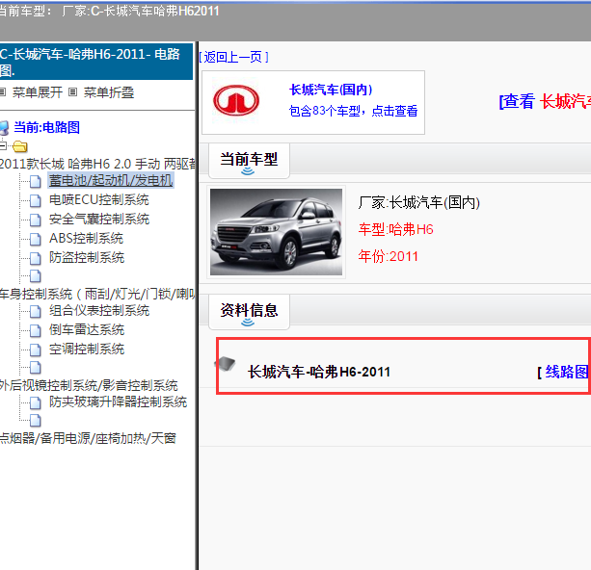
Task: Click page icon beside 蓄电池/起动机/发电机
Action: click(36, 181)
